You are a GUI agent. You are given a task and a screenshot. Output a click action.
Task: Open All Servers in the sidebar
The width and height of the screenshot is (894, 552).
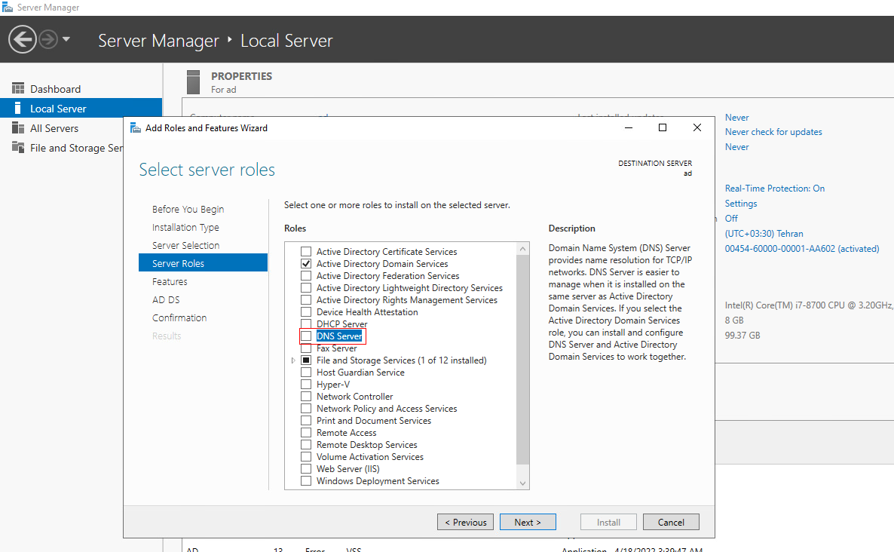(54, 128)
